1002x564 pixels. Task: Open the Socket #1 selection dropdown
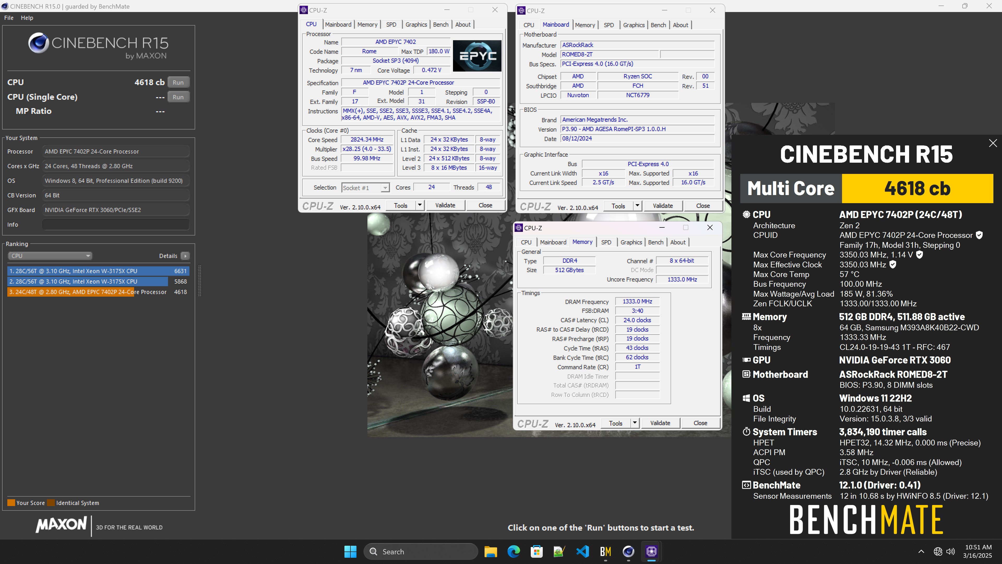365,188
